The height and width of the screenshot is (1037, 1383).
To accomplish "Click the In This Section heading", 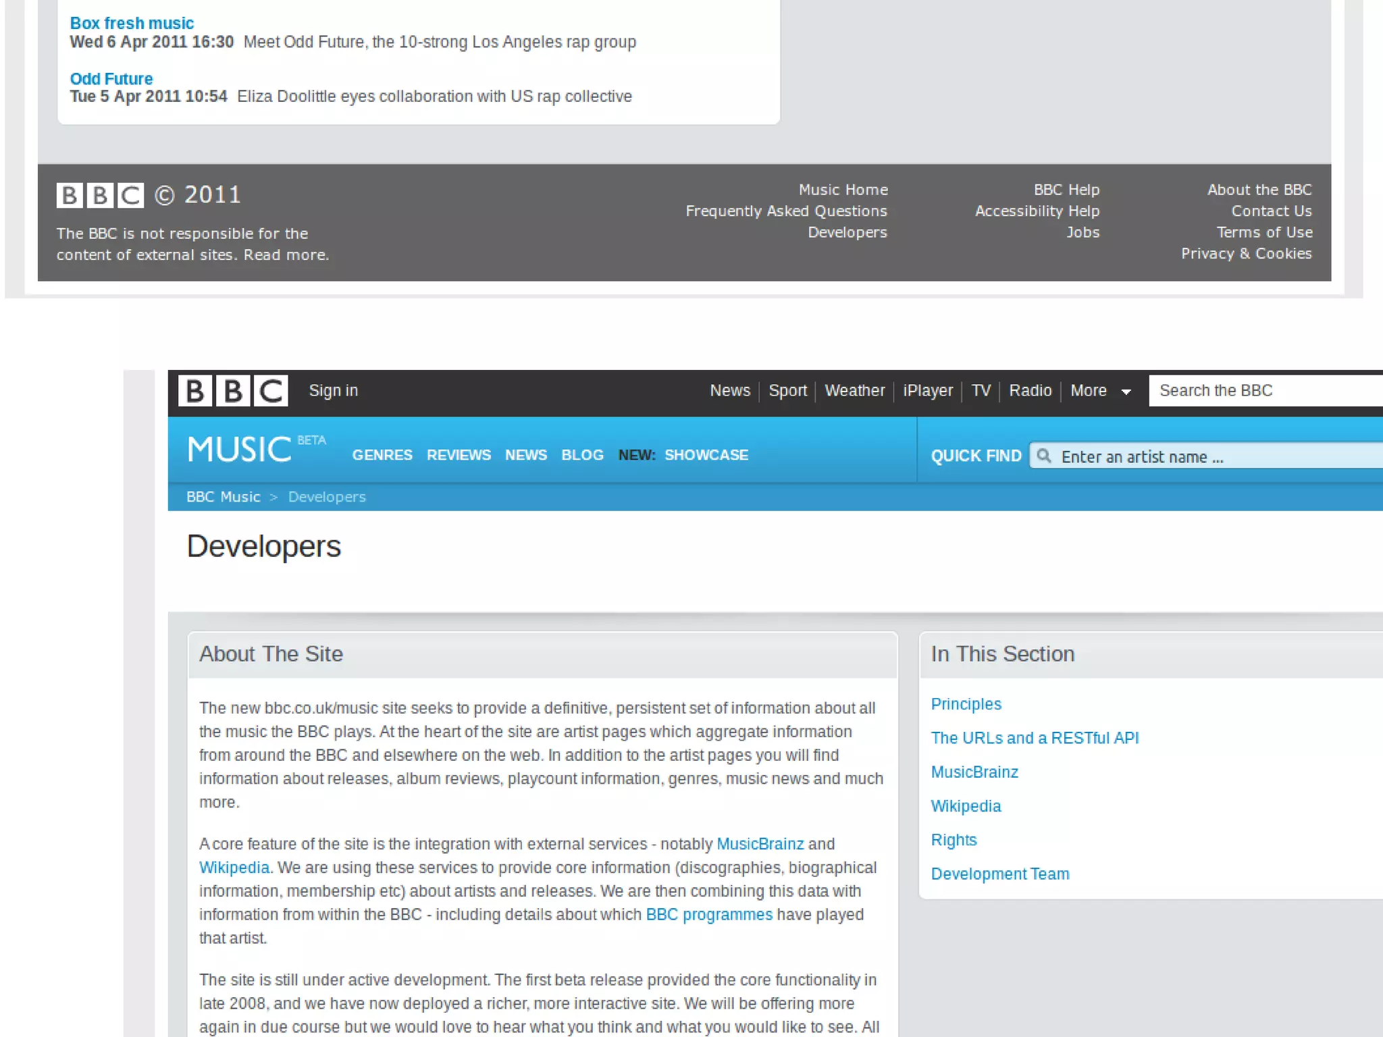I will [1003, 654].
